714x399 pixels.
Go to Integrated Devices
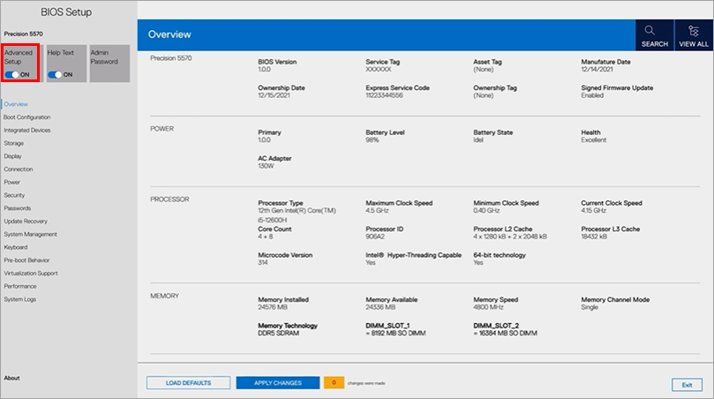(26, 130)
